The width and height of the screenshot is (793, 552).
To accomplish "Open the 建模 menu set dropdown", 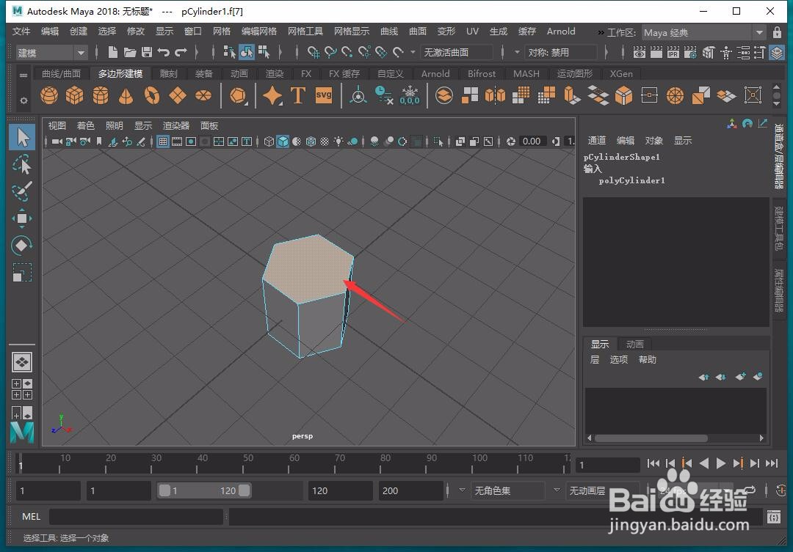I will pyautogui.click(x=51, y=53).
